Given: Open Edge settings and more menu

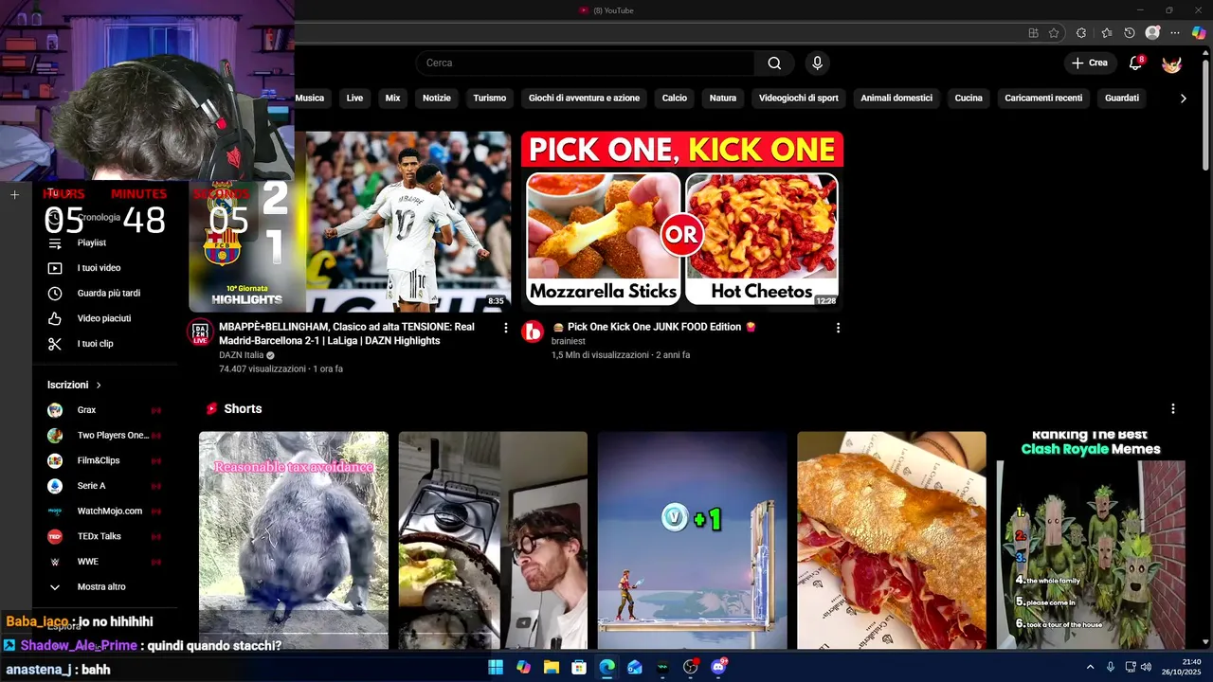Looking at the screenshot, I should [x=1175, y=33].
